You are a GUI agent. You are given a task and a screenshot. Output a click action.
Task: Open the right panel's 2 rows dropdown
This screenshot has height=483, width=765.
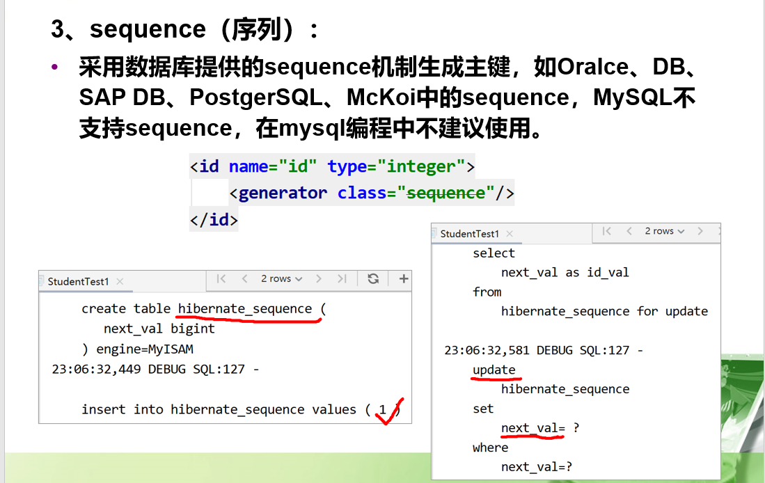click(665, 231)
